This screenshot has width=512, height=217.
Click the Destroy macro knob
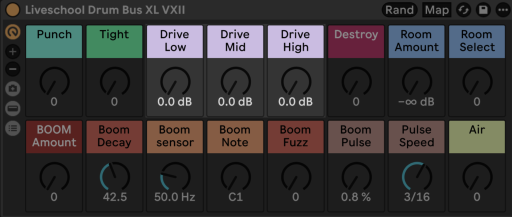pos(356,81)
